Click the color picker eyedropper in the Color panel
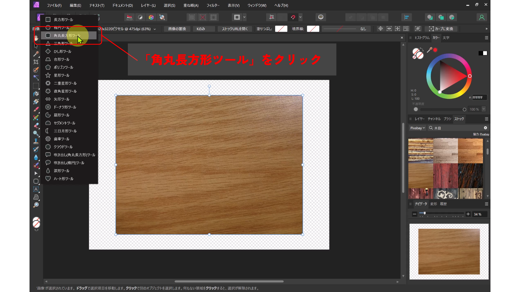This screenshot has width=520, height=292. coord(429,50)
